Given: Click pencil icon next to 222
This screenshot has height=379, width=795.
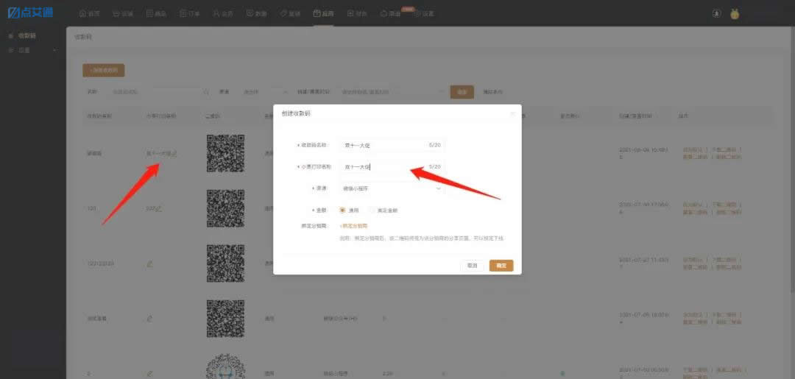Looking at the screenshot, I should [x=159, y=208].
